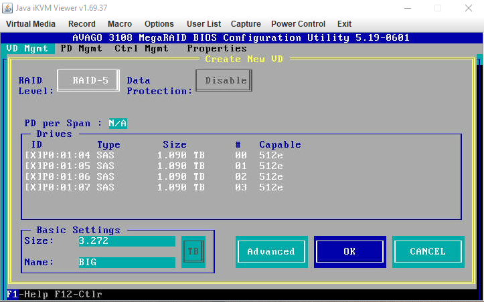484x302 pixels.
Task: Switch to the Properties tab
Action: tap(217, 48)
